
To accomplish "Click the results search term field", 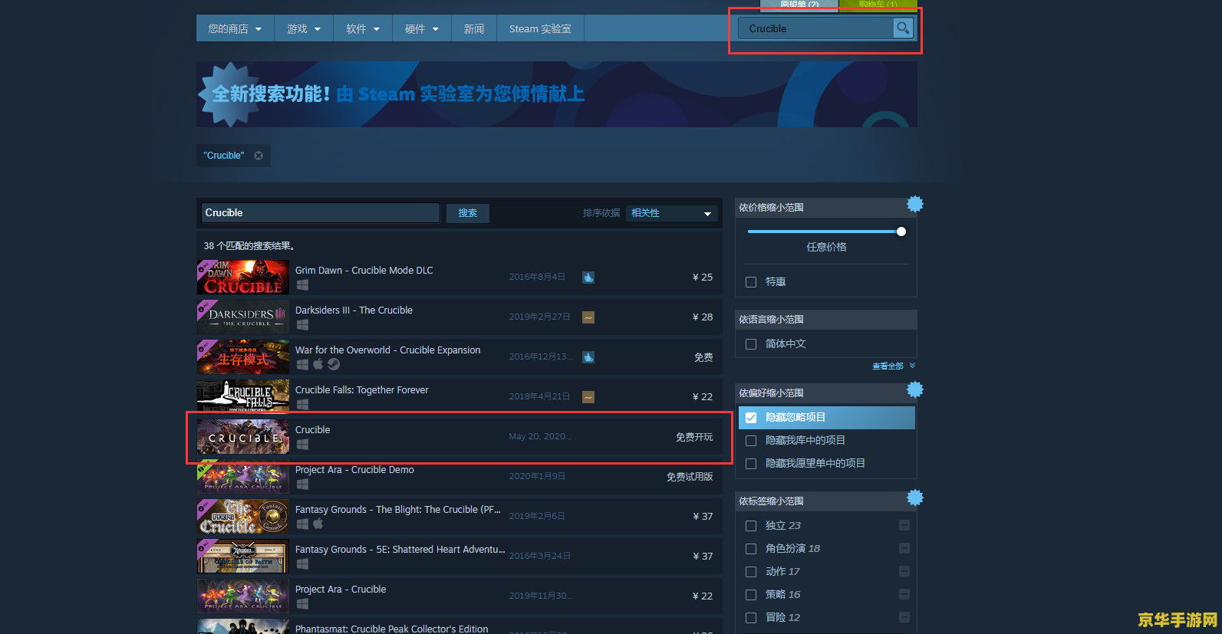I will tap(321, 213).
